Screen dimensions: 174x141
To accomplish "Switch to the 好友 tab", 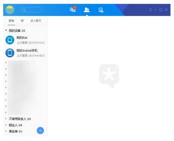I will pyautogui.click(x=11, y=21).
